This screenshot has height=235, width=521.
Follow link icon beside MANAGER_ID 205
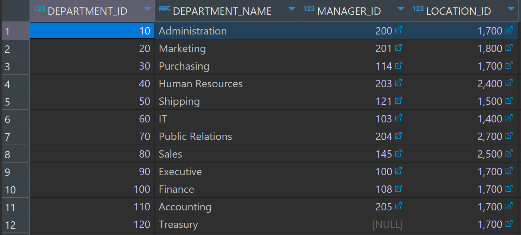click(x=398, y=206)
